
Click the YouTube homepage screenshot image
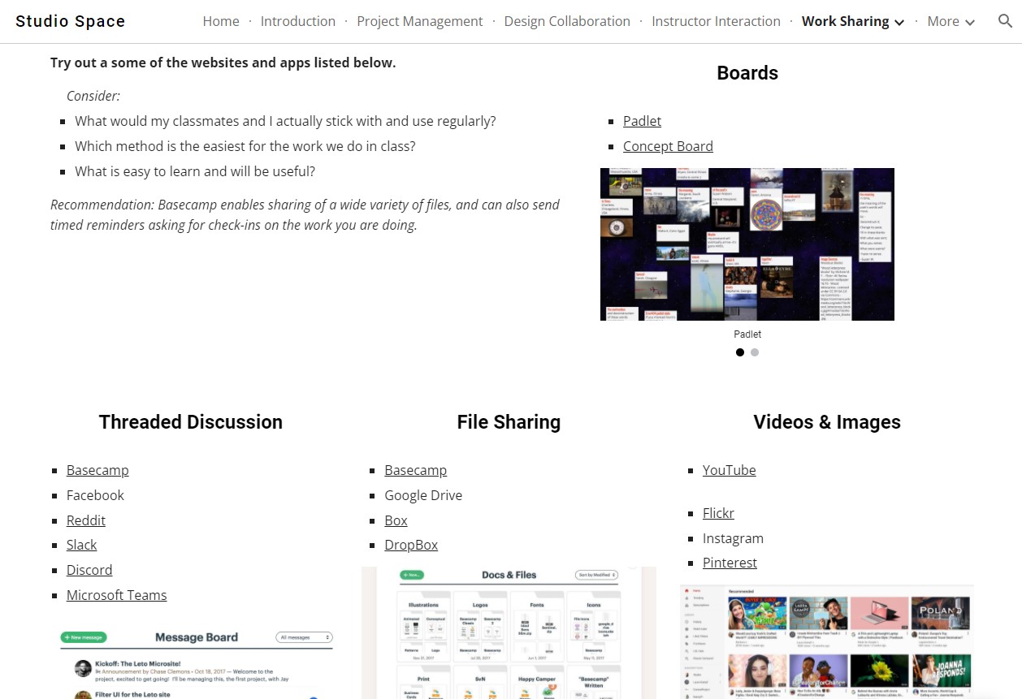826,641
